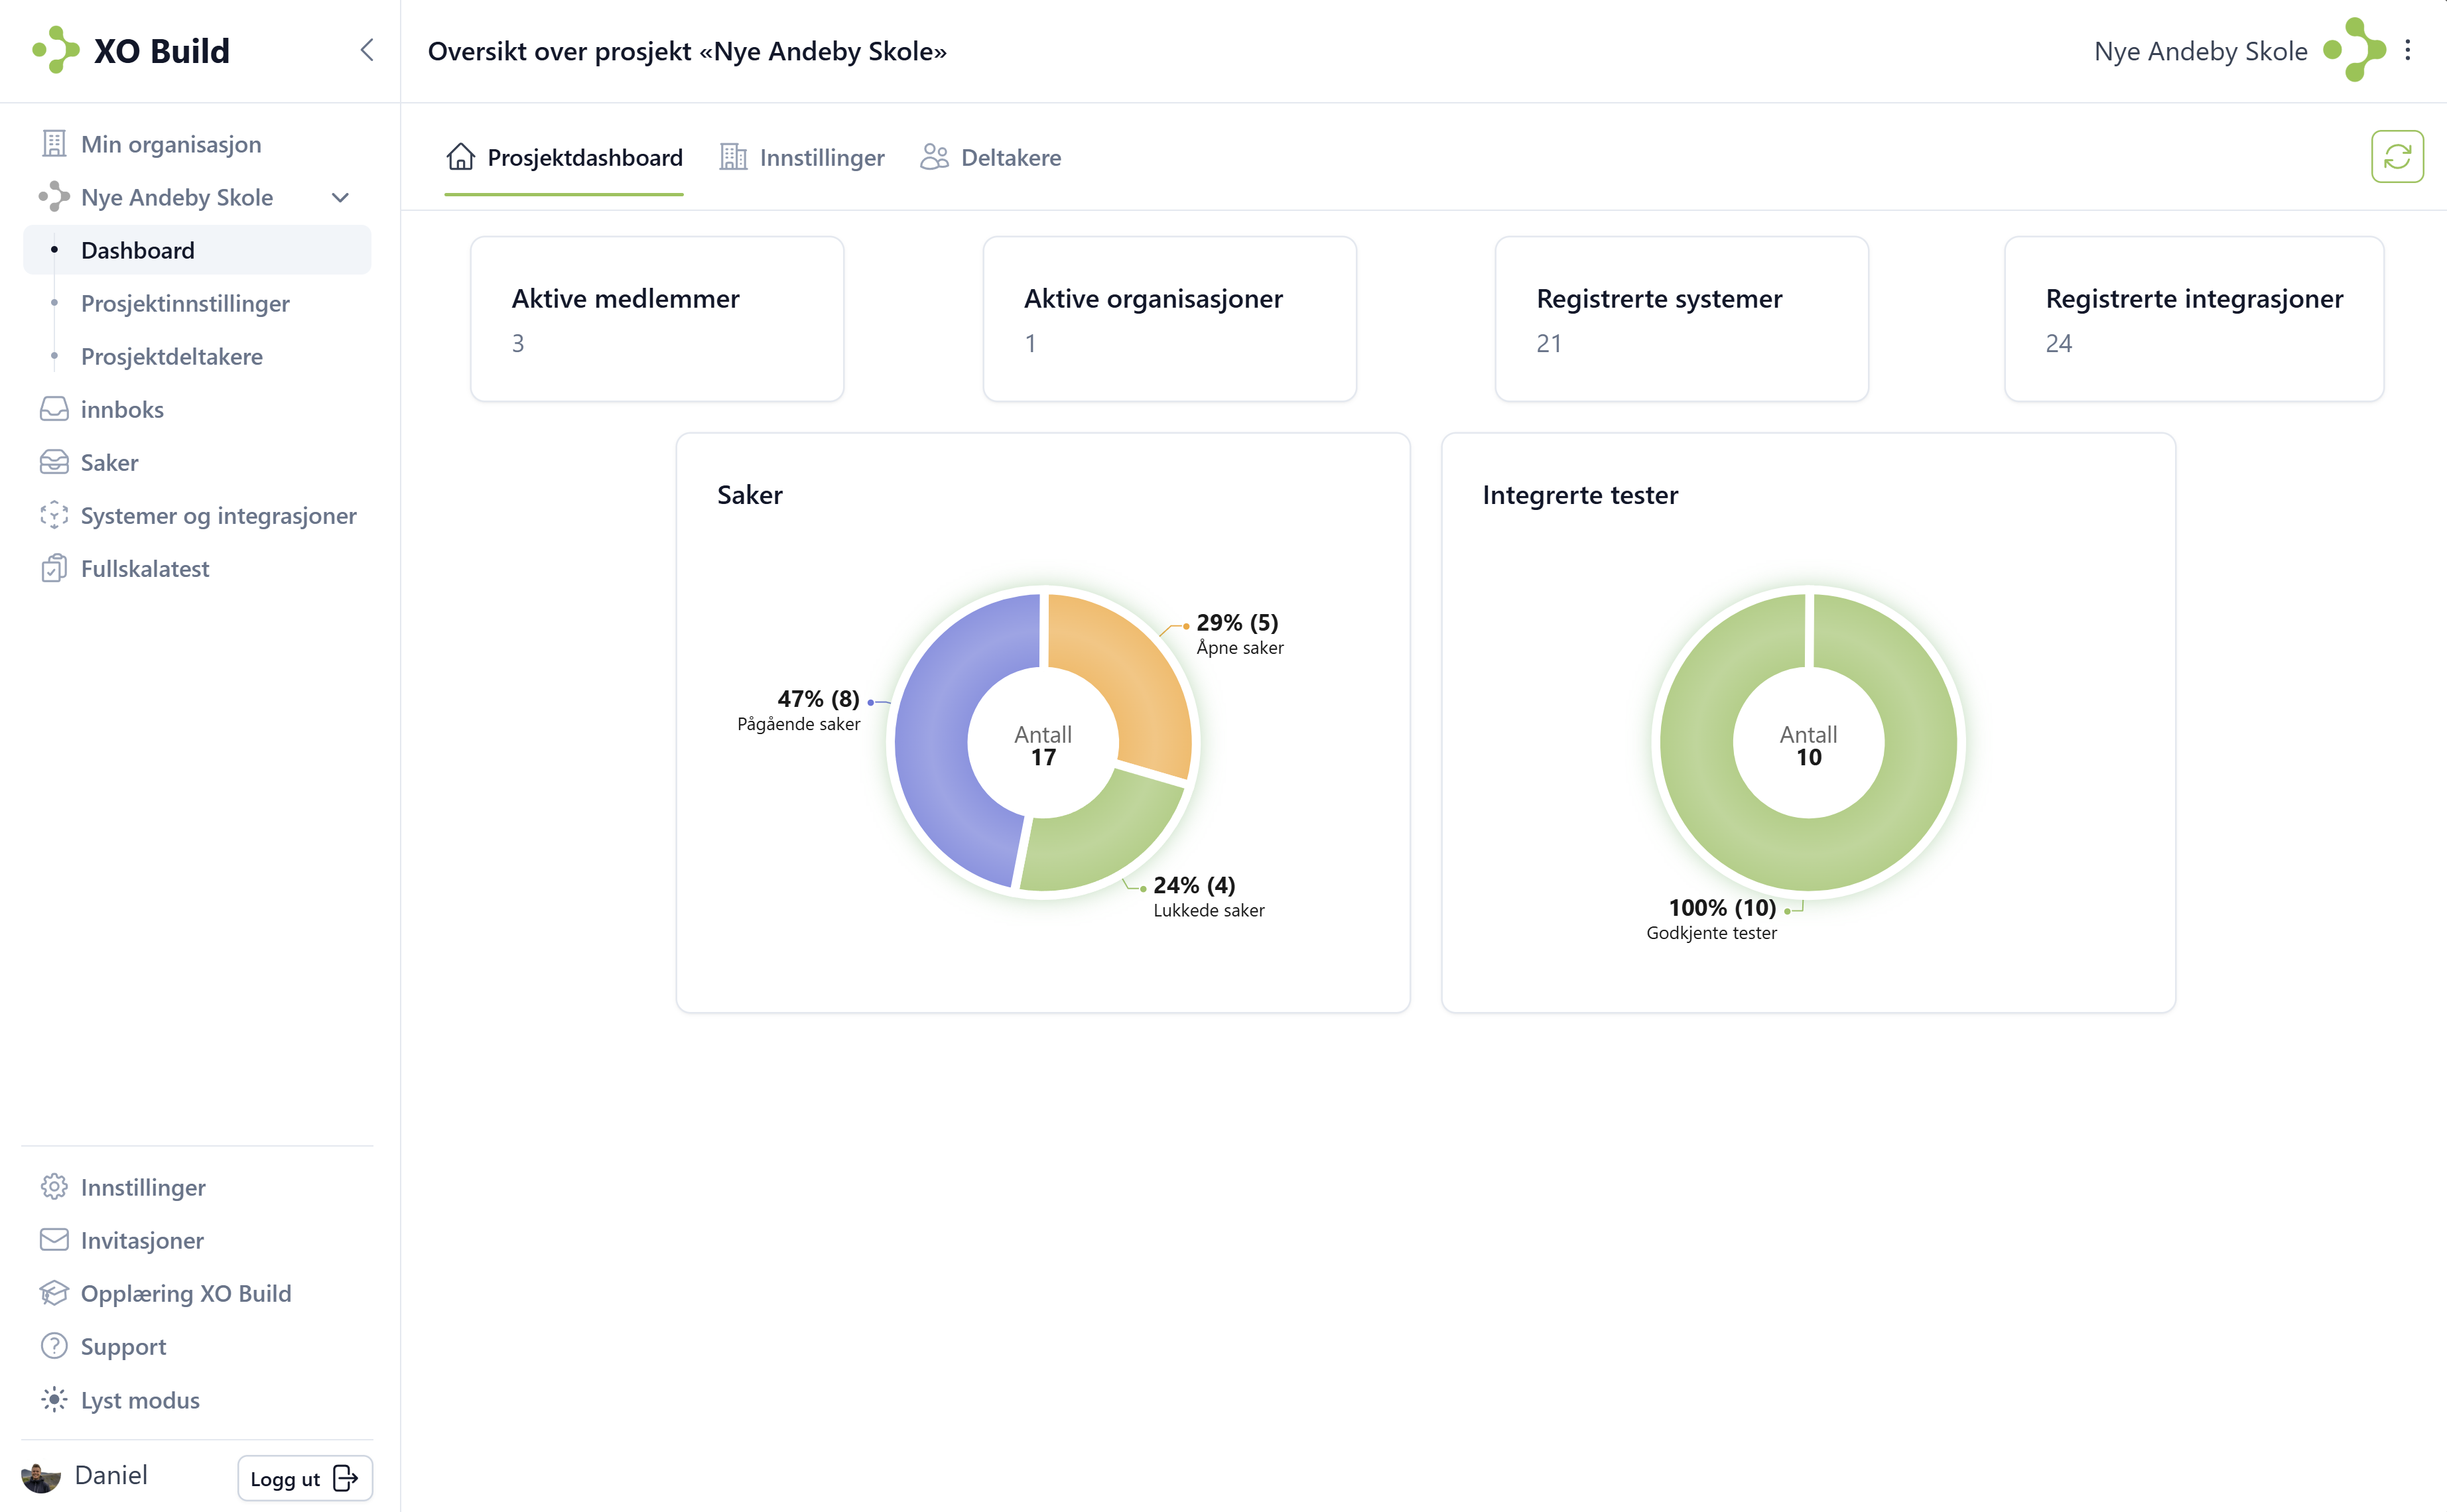The width and height of the screenshot is (2447, 1512).
Task: Click the Registrerte systemer card
Action: tap(1680, 319)
